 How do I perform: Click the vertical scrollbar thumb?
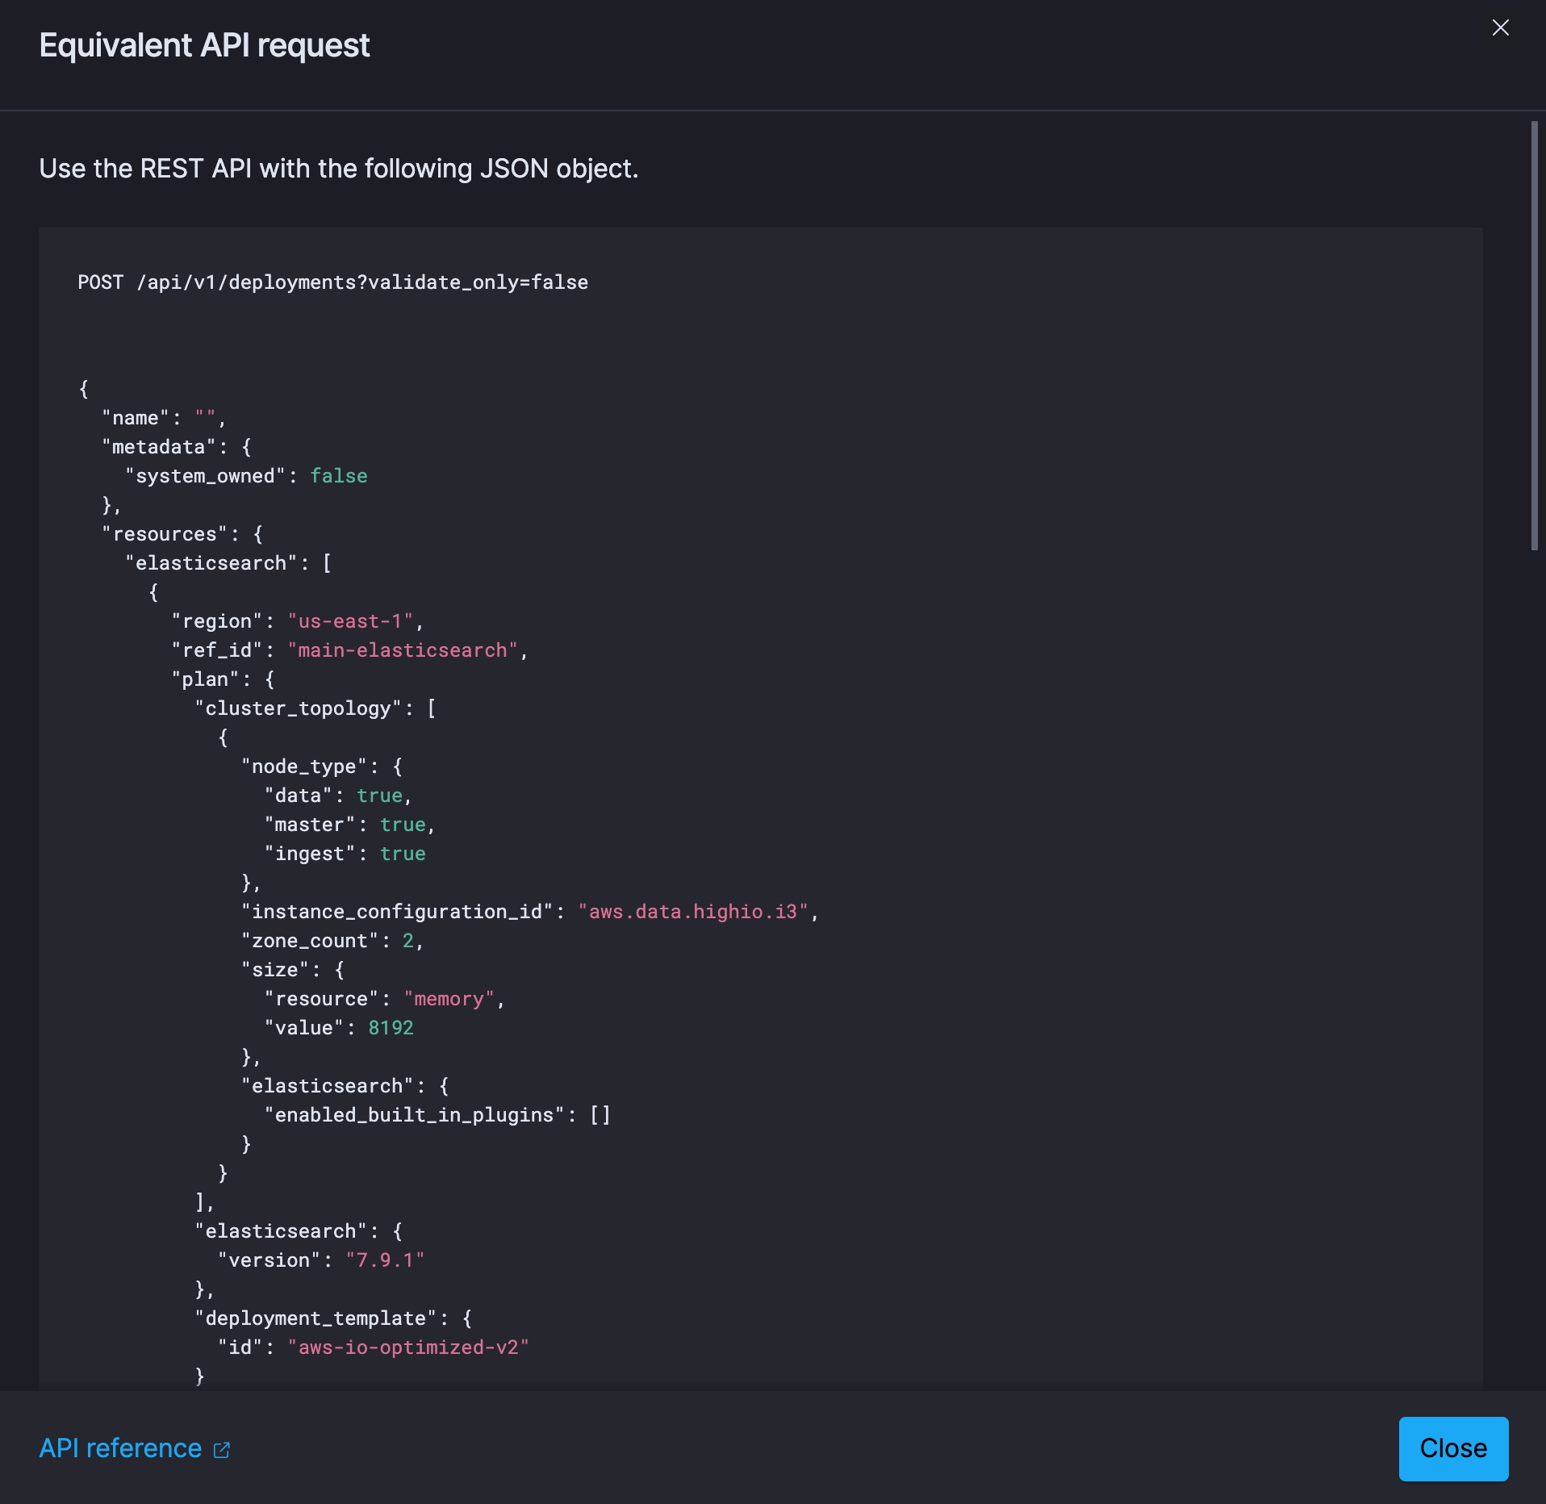tap(1534, 336)
